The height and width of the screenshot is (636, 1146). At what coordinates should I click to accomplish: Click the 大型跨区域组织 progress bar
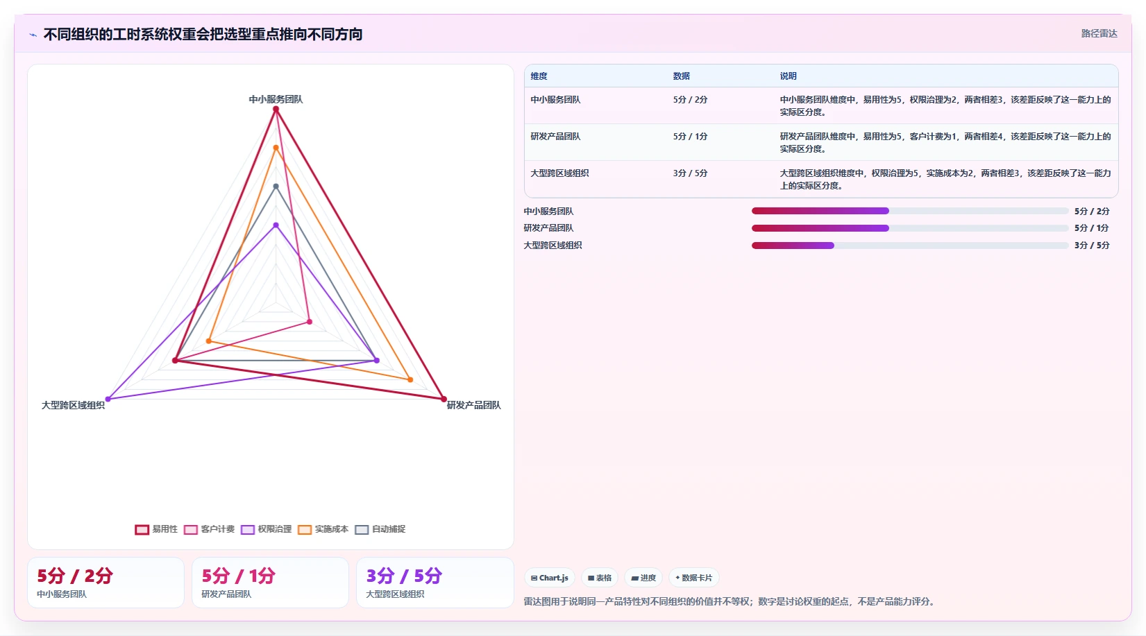(910, 246)
